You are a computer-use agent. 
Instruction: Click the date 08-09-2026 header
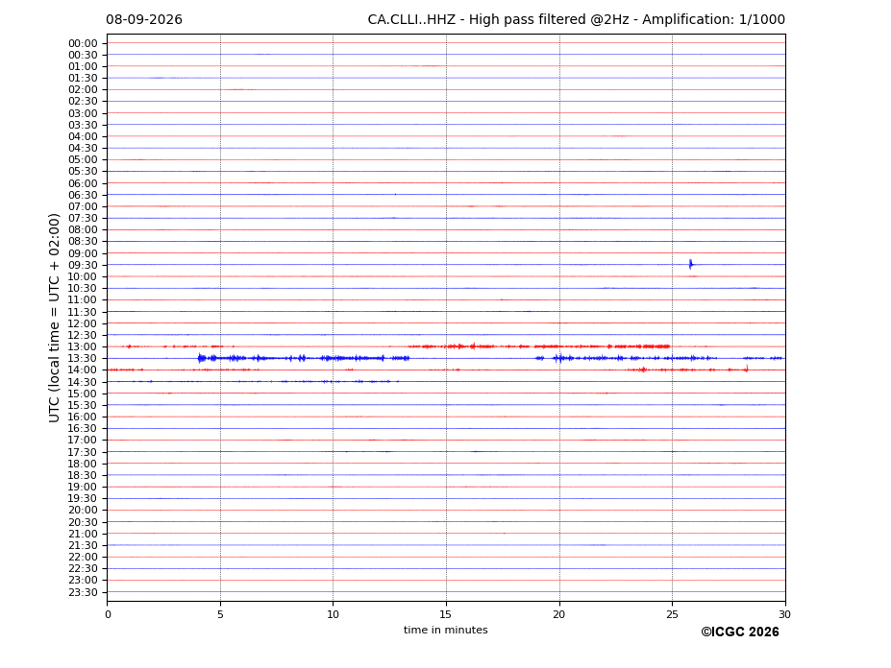click(144, 19)
